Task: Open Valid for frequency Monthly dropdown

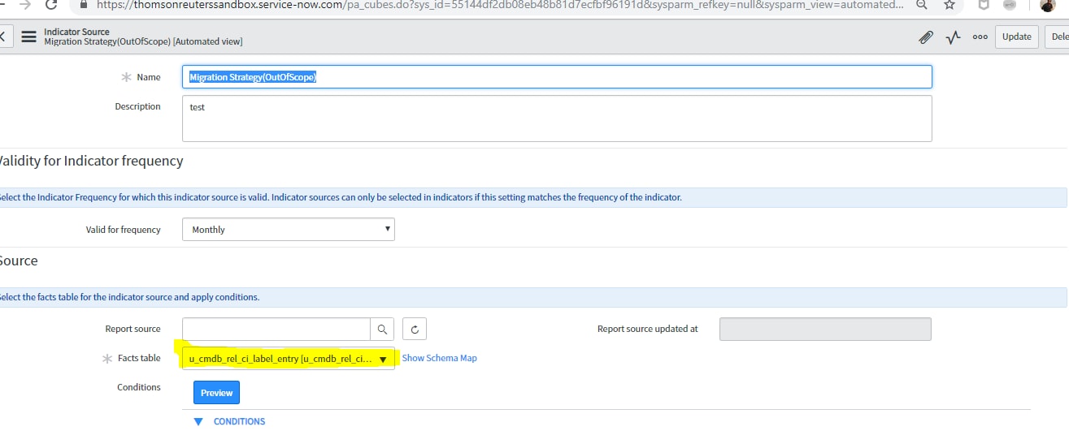Action: [289, 230]
